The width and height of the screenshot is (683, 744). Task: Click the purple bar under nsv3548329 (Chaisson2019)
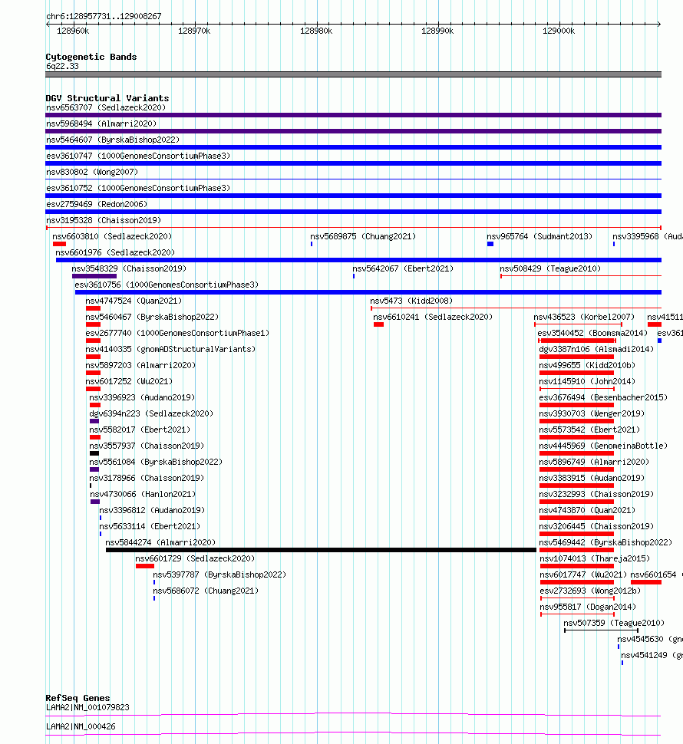click(x=94, y=276)
